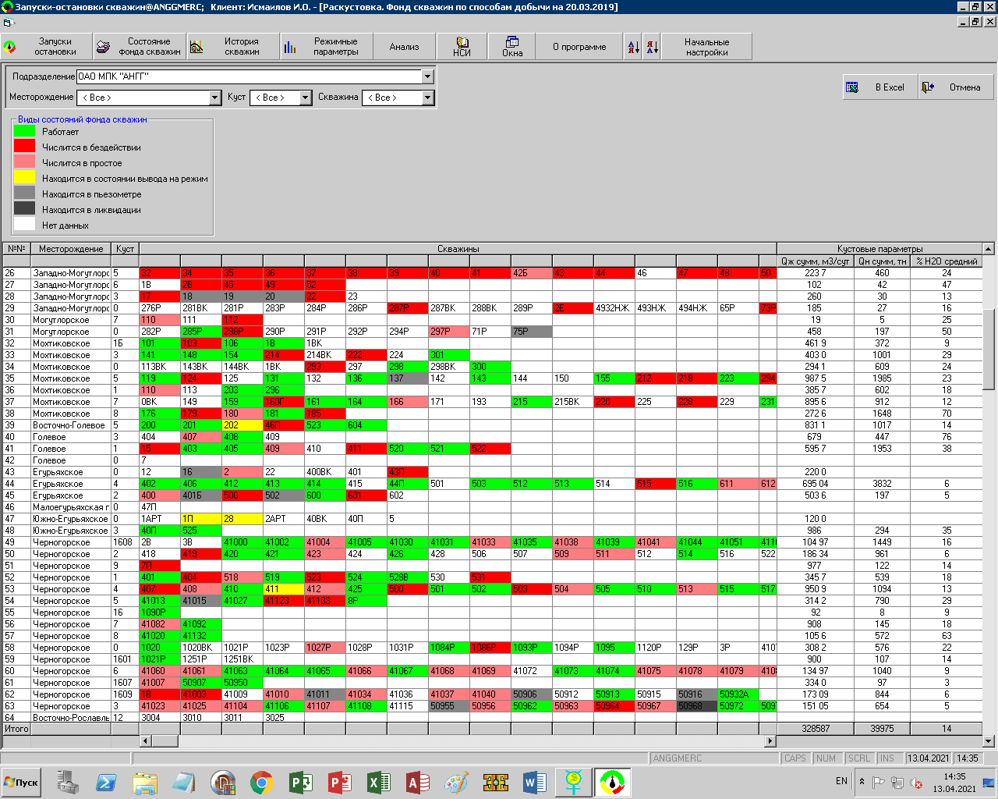Open Режимные параметры chart button
The height and width of the screenshot is (799, 998).
[326, 47]
